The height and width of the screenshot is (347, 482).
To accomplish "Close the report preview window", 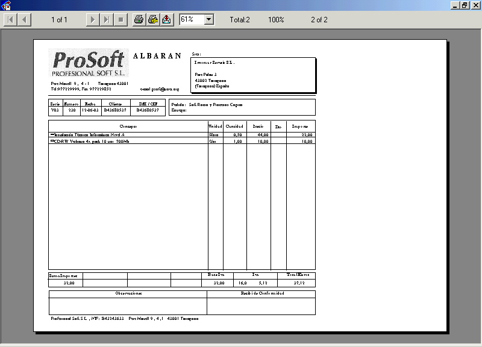I will (475, 5).
